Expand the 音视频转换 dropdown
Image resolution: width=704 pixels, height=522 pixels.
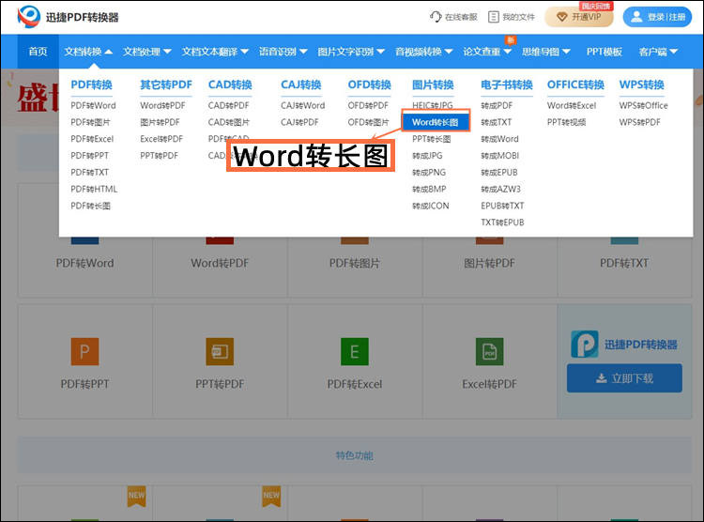(423, 52)
